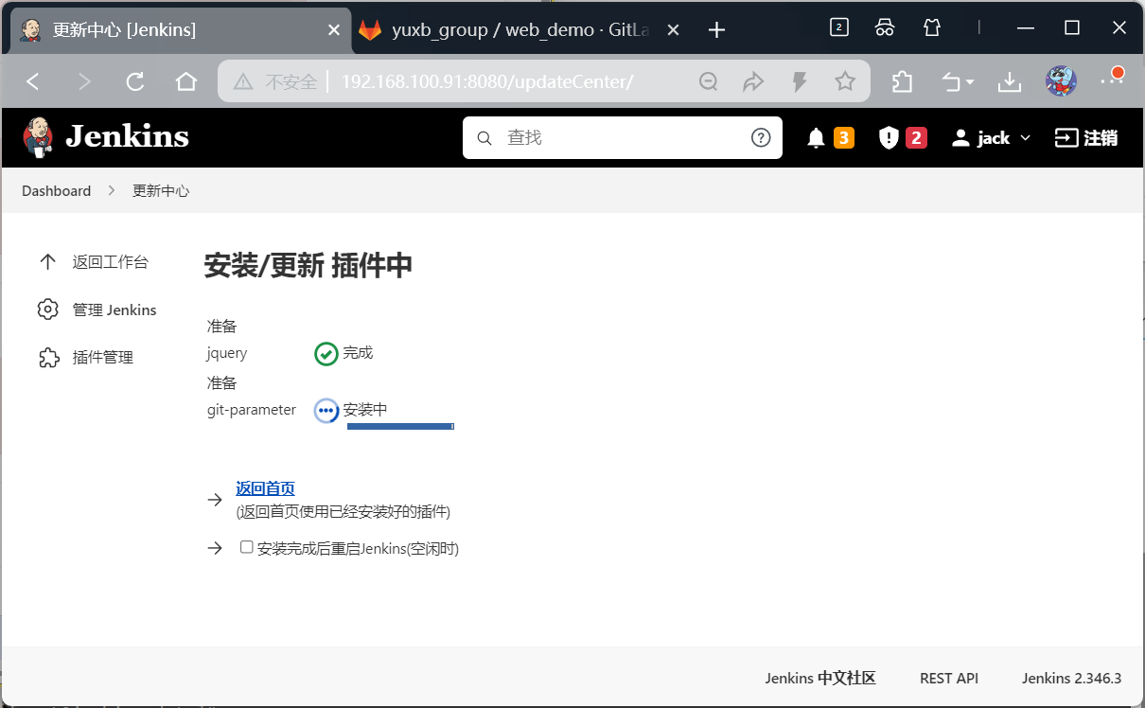This screenshot has width=1145, height=708.
Task: Open the 更新中心 breadcrumb
Action: [x=161, y=190]
